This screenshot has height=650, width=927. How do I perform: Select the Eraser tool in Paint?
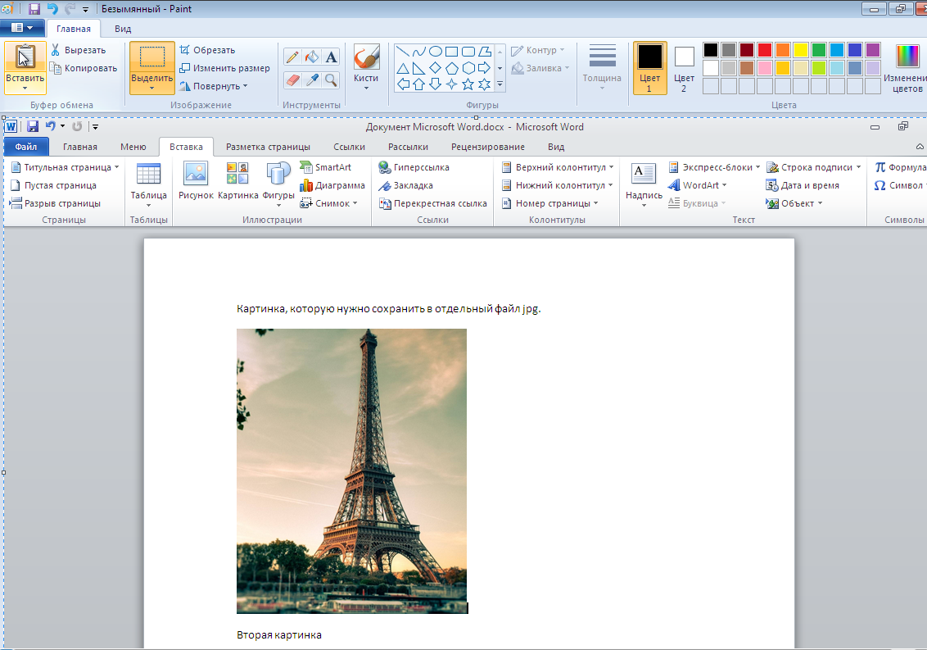[292, 80]
